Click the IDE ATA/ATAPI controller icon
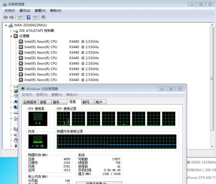This screenshot has height=184, width=216. pos(16,31)
